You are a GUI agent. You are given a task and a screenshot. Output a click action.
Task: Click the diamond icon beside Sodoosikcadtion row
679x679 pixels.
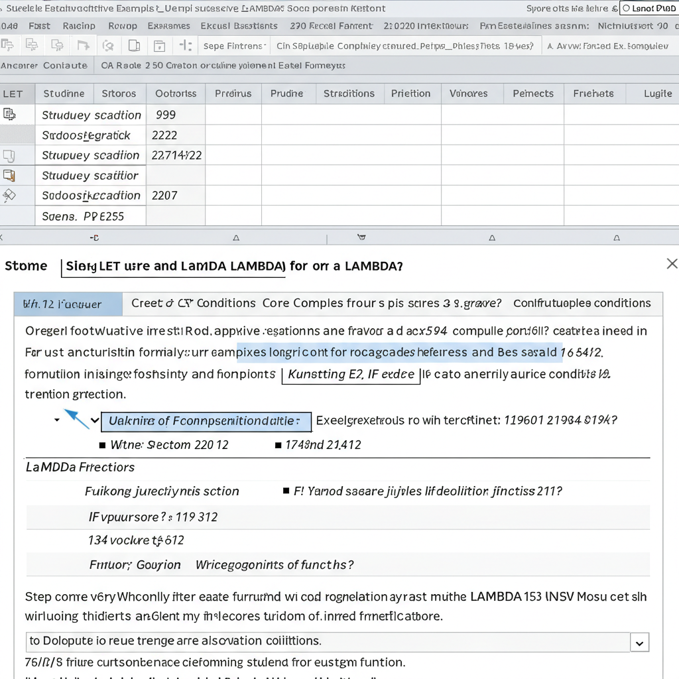[x=9, y=196]
